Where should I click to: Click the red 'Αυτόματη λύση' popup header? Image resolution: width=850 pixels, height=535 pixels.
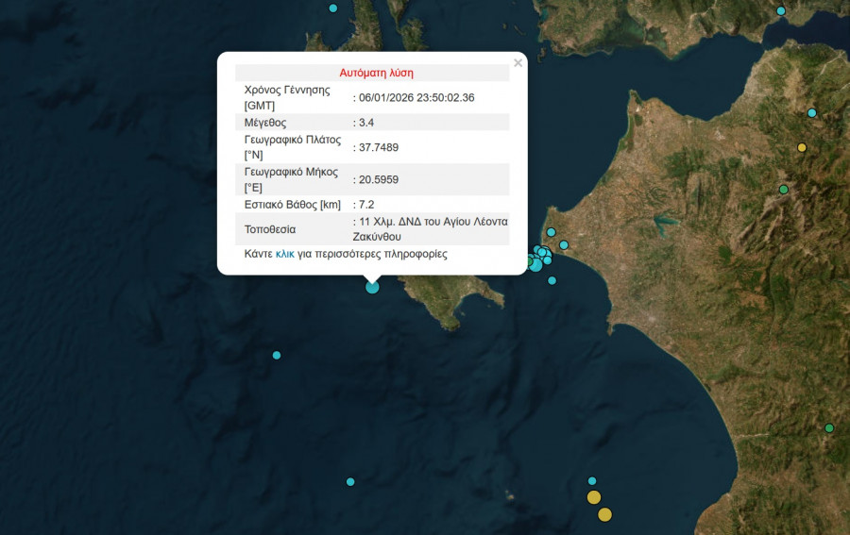point(376,73)
